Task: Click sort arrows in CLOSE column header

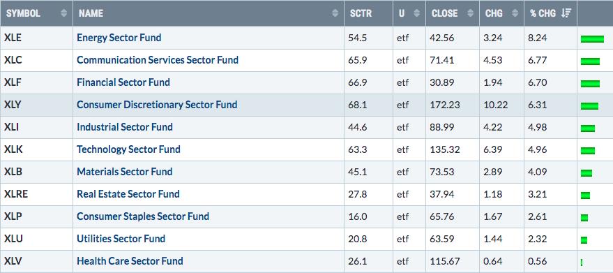Action: 471,13
